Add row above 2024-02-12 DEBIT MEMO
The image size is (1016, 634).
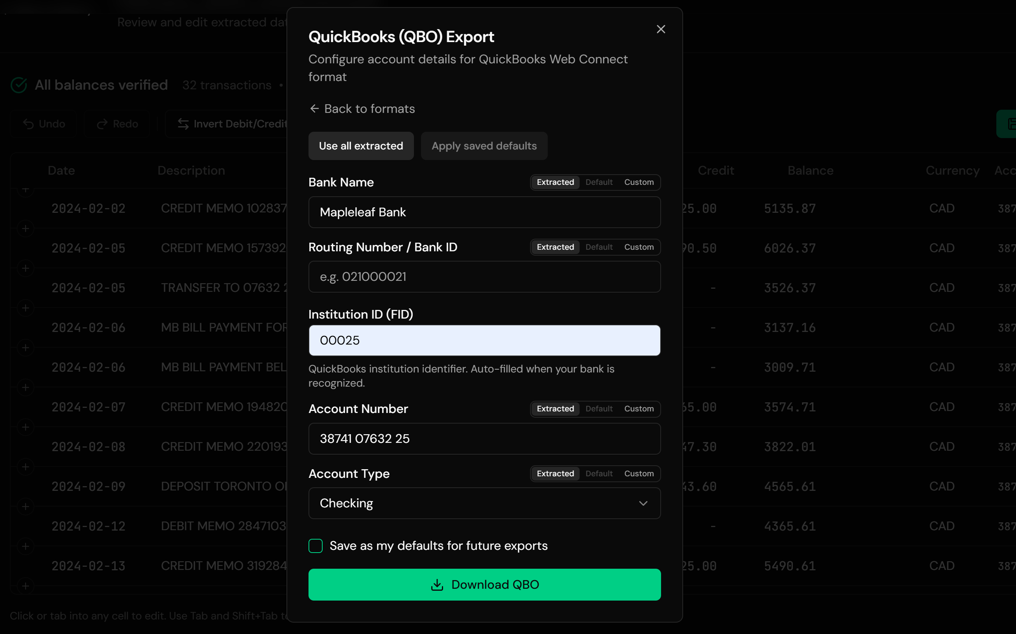pyautogui.click(x=26, y=507)
